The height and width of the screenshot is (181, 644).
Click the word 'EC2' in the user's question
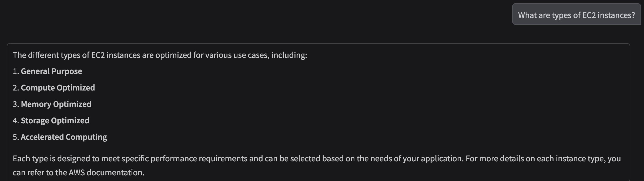[589, 15]
